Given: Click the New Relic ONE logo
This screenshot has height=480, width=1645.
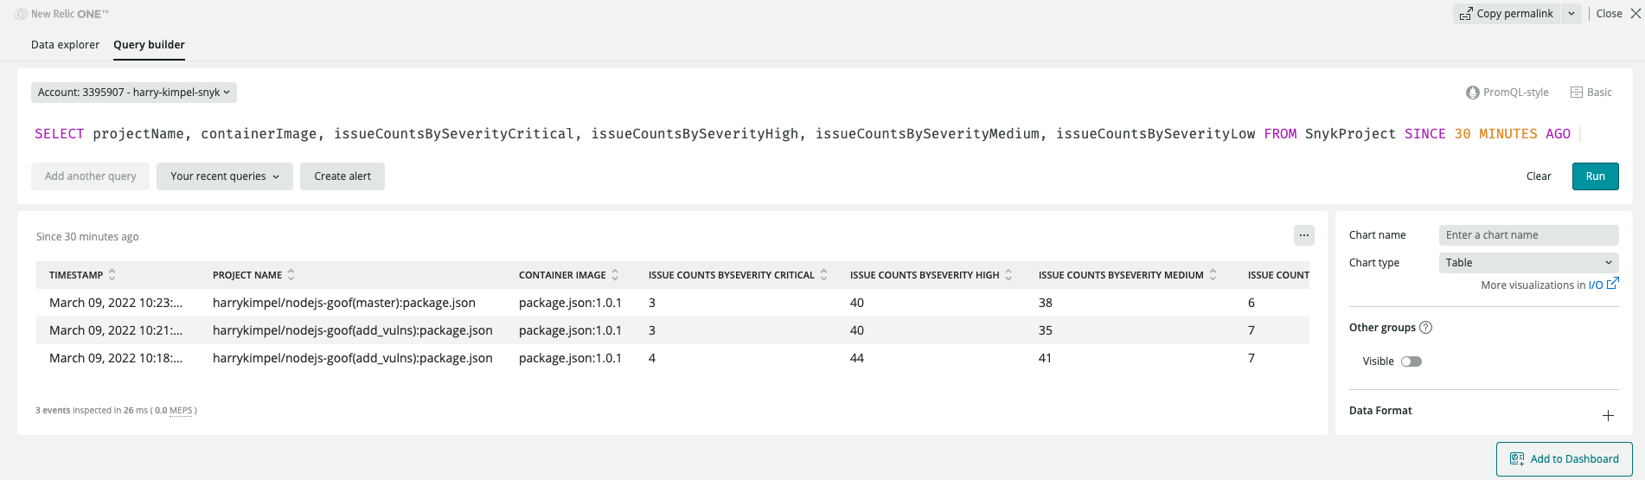Looking at the screenshot, I should click(61, 14).
